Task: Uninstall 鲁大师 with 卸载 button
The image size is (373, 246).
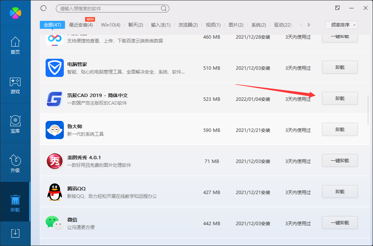Action: click(340, 129)
